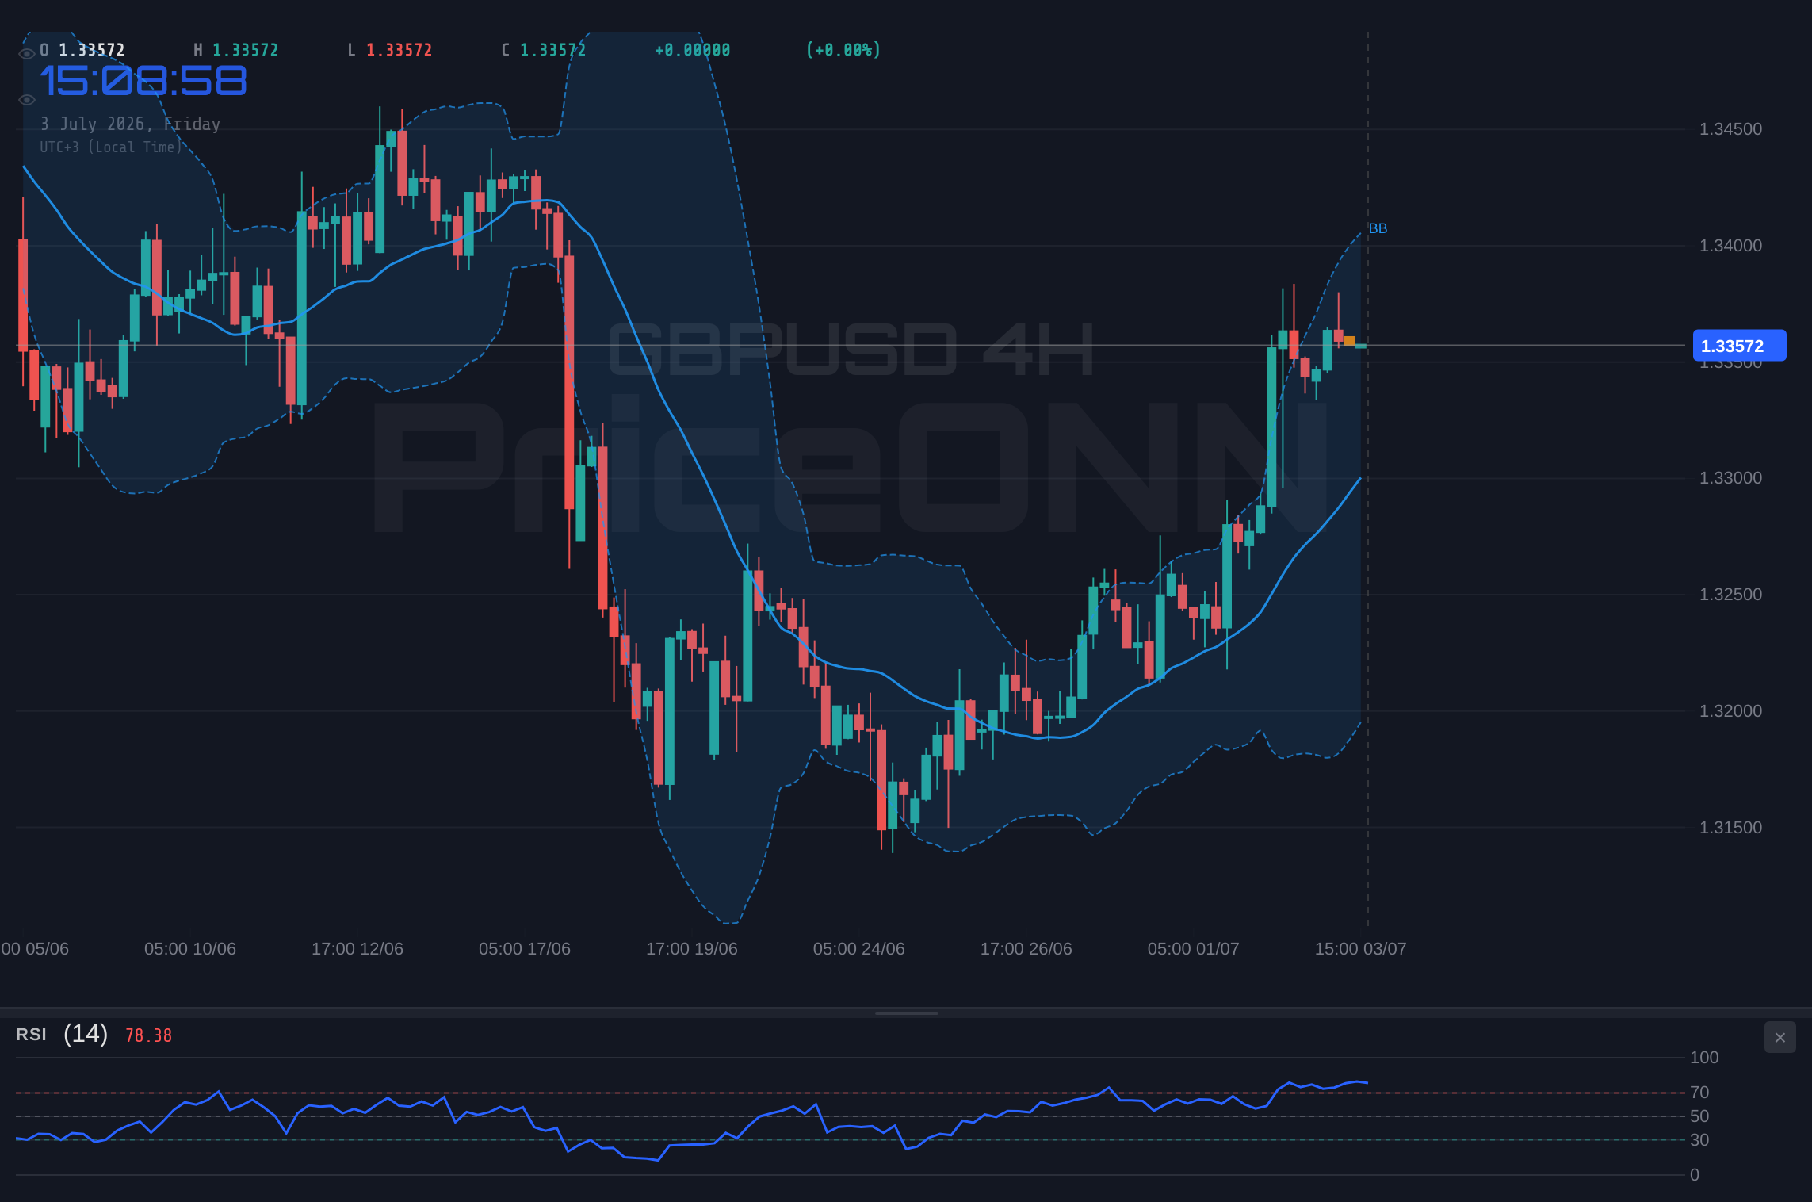The height and width of the screenshot is (1202, 1812).
Task: Toggle the eye icon beside the clock overlay
Action: (27, 100)
